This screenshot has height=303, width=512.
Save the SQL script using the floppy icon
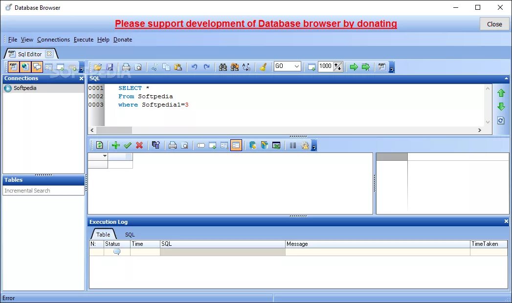coord(110,67)
